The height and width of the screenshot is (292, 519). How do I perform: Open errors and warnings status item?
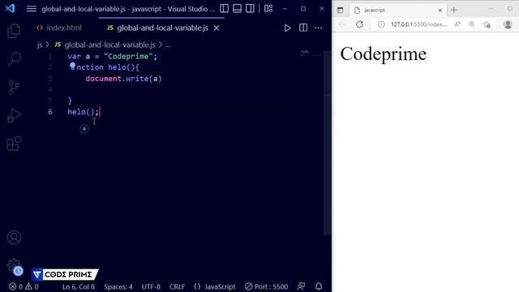coord(24,286)
